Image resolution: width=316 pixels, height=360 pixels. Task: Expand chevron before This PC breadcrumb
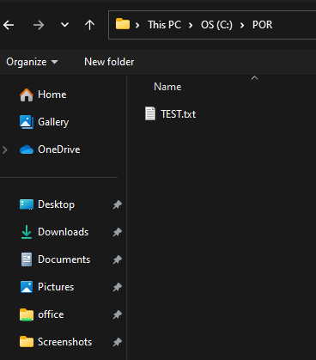click(x=137, y=26)
